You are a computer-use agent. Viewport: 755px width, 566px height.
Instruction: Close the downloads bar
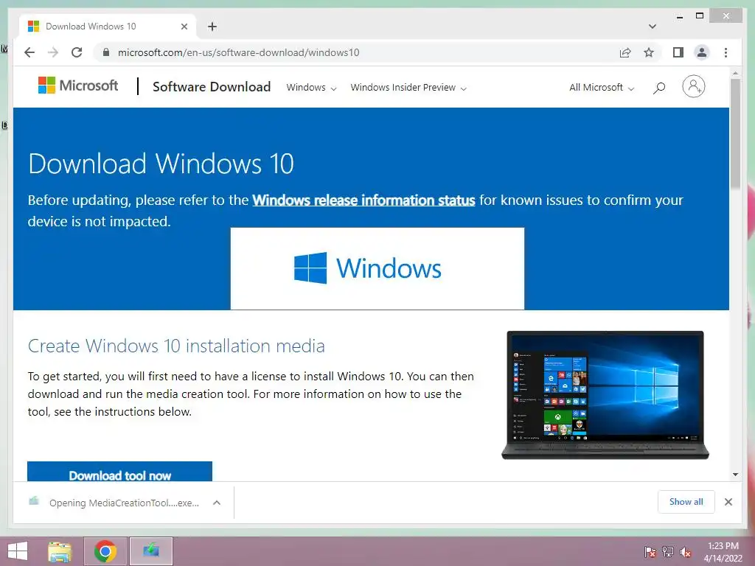[x=728, y=502]
